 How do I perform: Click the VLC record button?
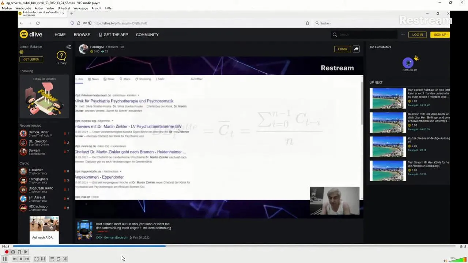pos(7,252)
